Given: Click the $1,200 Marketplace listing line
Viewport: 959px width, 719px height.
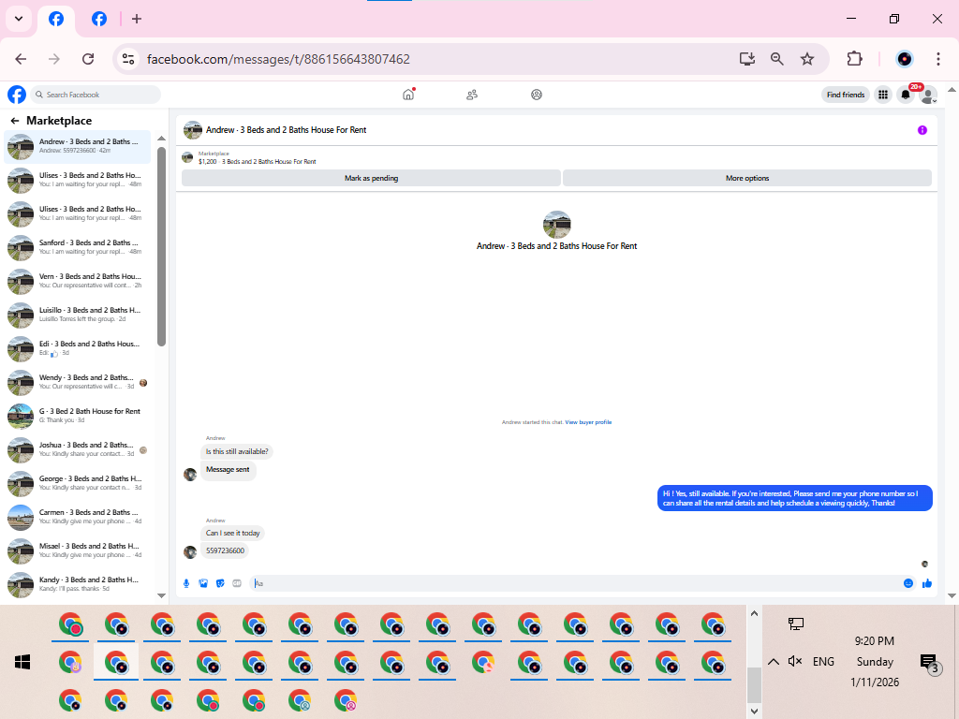Looking at the screenshot, I should (257, 161).
